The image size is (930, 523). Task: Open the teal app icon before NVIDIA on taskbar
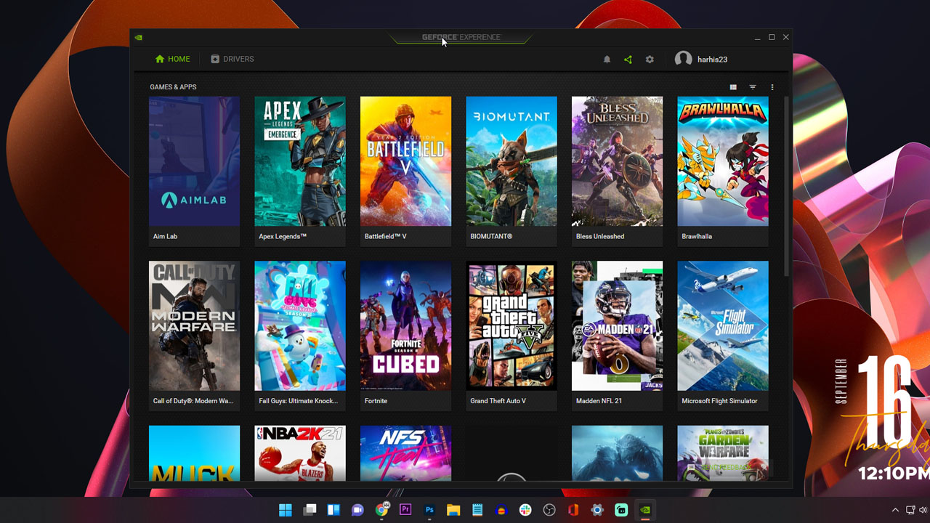coord(621,510)
